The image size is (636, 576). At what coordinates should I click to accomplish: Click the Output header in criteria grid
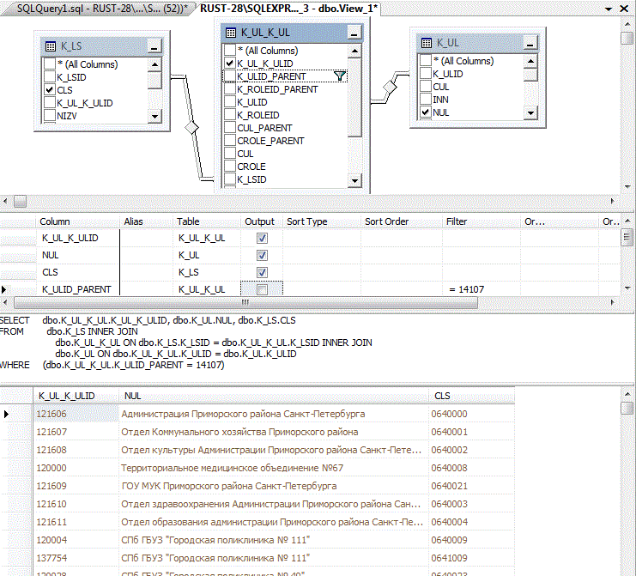[x=259, y=221]
